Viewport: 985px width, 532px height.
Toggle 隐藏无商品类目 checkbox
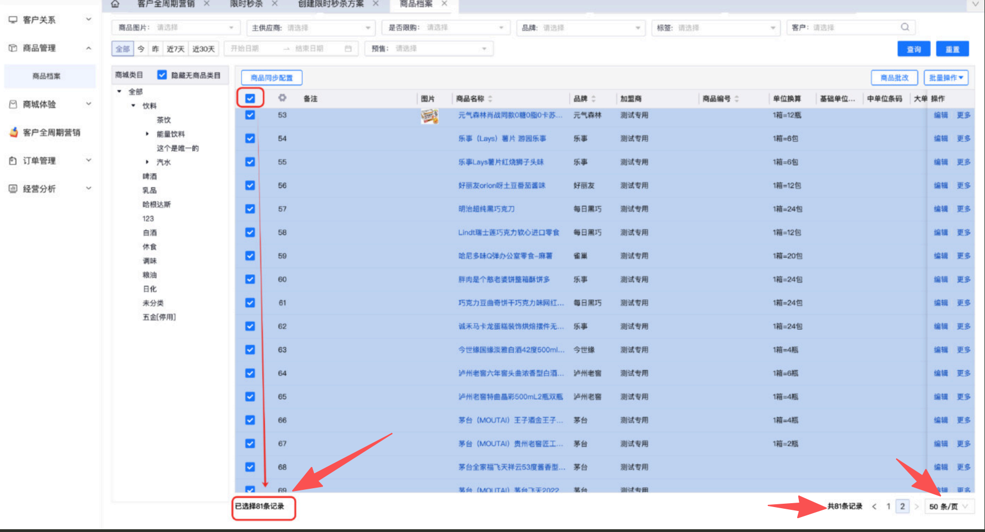(x=162, y=75)
